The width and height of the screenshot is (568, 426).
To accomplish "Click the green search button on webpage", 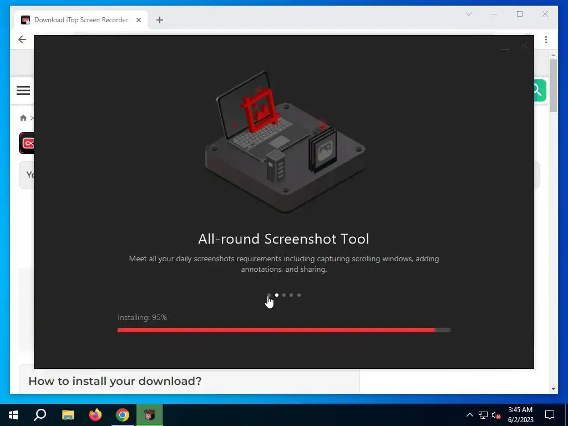I will tap(540, 90).
